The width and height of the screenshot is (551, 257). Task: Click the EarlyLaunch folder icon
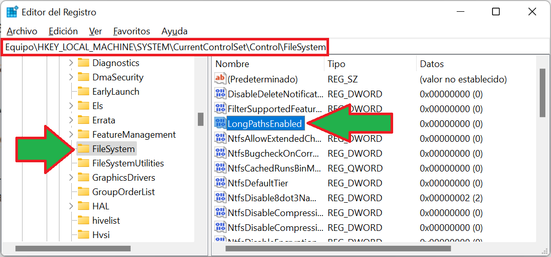pyautogui.click(x=83, y=92)
